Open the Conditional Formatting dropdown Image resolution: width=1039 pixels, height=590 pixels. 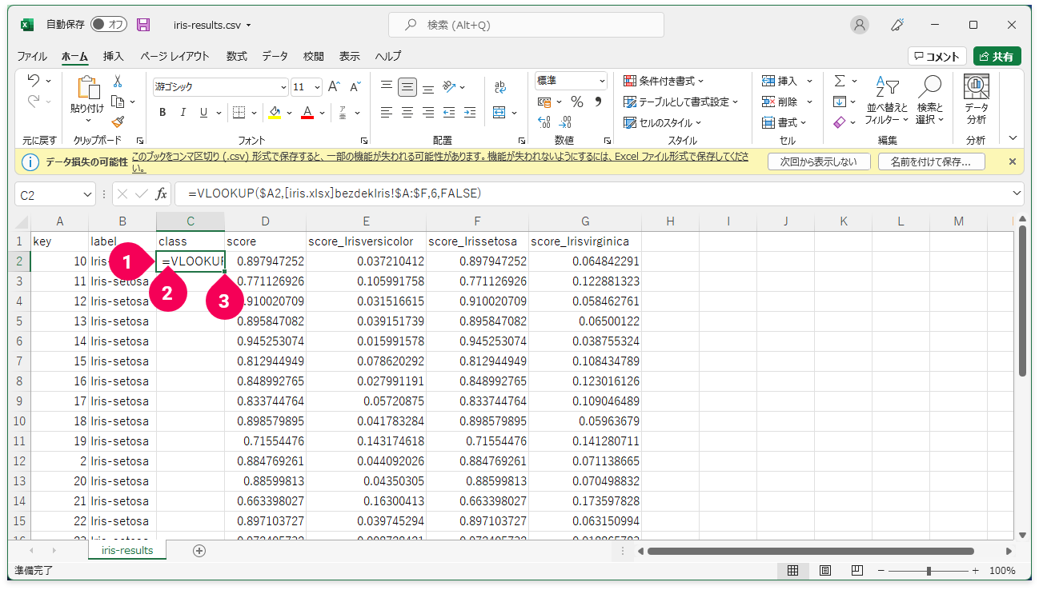[x=664, y=81]
